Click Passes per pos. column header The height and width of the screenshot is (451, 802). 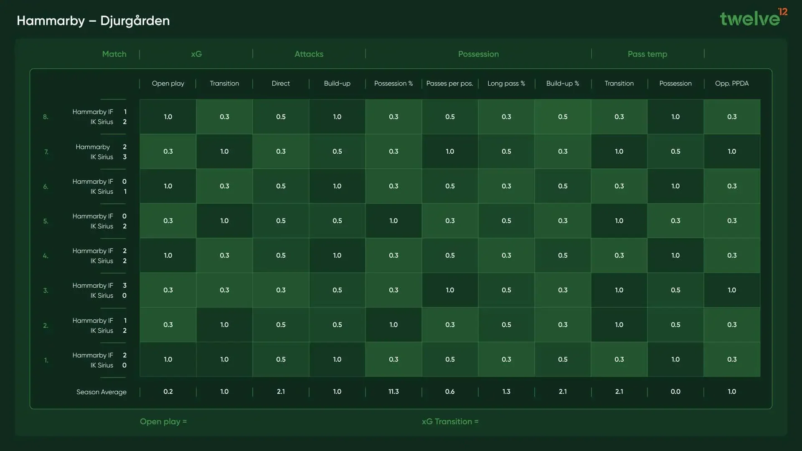449,84
